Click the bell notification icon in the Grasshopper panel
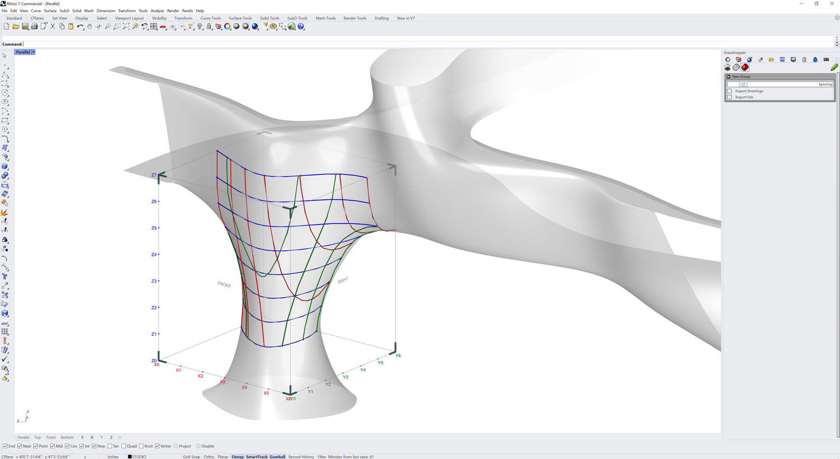The width and height of the screenshot is (840, 459). click(x=815, y=59)
